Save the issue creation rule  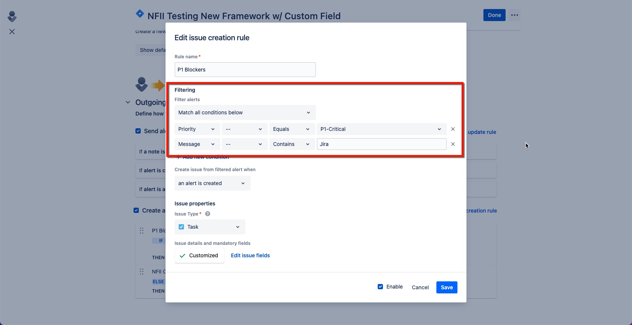pyautogui.click(x=447, y=287)
